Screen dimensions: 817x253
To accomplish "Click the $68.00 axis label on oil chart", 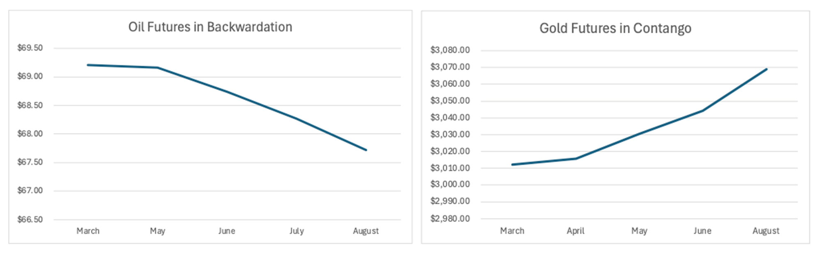I will pyautogui.click(x=30, y=134).
